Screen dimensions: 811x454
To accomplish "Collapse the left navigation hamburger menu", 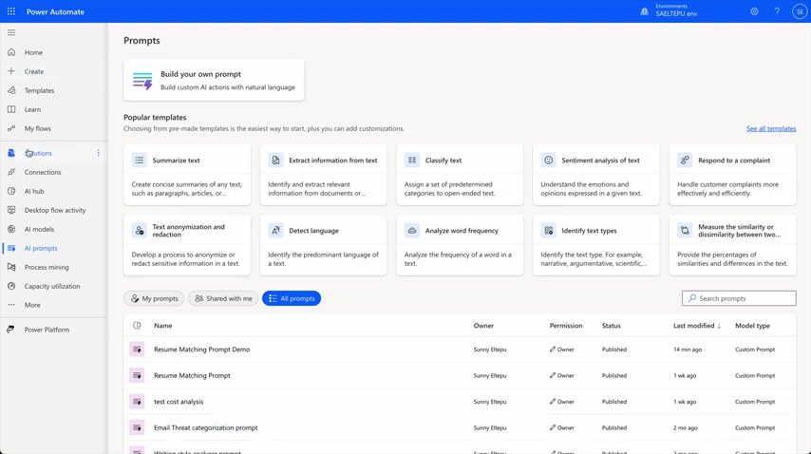I will point(11,32).
